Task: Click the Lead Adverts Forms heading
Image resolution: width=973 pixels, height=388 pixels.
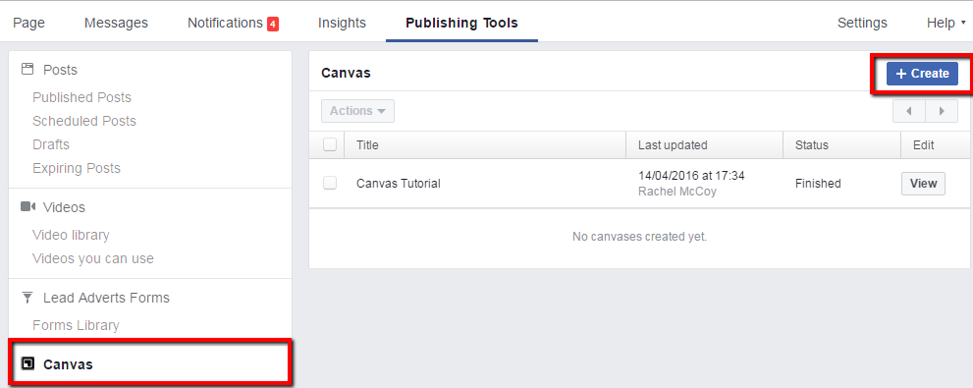Action: click(x=106, y=298)
